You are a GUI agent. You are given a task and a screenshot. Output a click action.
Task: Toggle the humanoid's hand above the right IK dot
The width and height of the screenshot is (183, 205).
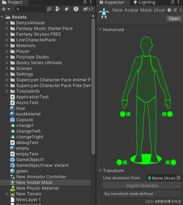click(x=168, y=104)
